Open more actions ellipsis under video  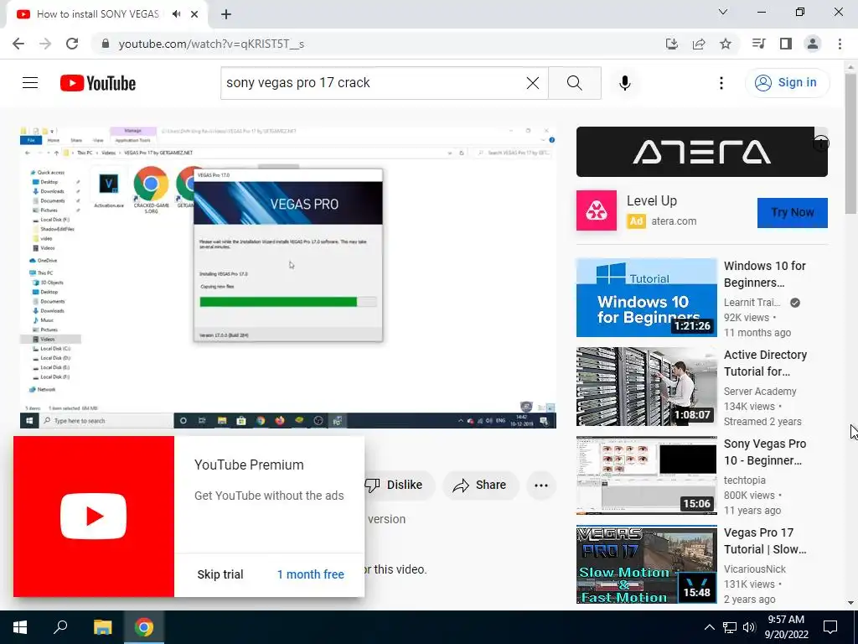[x=540, y=486]
